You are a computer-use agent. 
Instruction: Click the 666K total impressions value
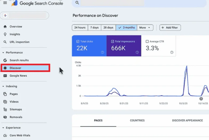tap(118, 48)
